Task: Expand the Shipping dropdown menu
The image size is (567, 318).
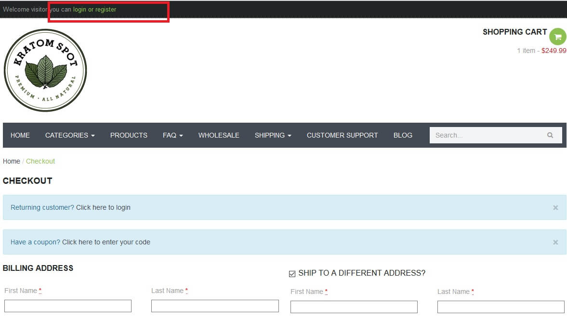Action: coord(273,135)
